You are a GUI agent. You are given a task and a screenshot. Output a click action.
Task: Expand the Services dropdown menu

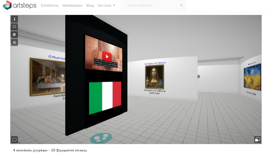(x=106, y=5)
